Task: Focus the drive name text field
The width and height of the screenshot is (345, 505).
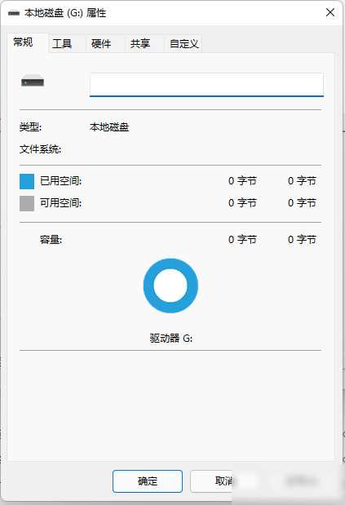Action: pyautogui.click(x=206, y=85)
